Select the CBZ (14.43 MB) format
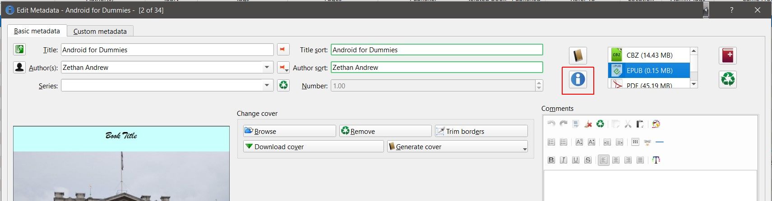 coord(649,55)
